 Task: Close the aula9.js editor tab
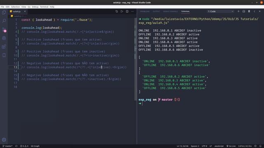(25, 12)
